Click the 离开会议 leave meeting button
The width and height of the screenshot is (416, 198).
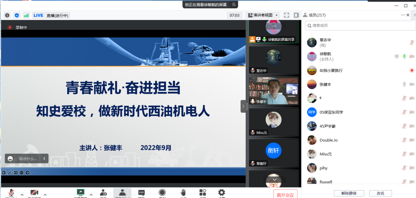[285, 195]
